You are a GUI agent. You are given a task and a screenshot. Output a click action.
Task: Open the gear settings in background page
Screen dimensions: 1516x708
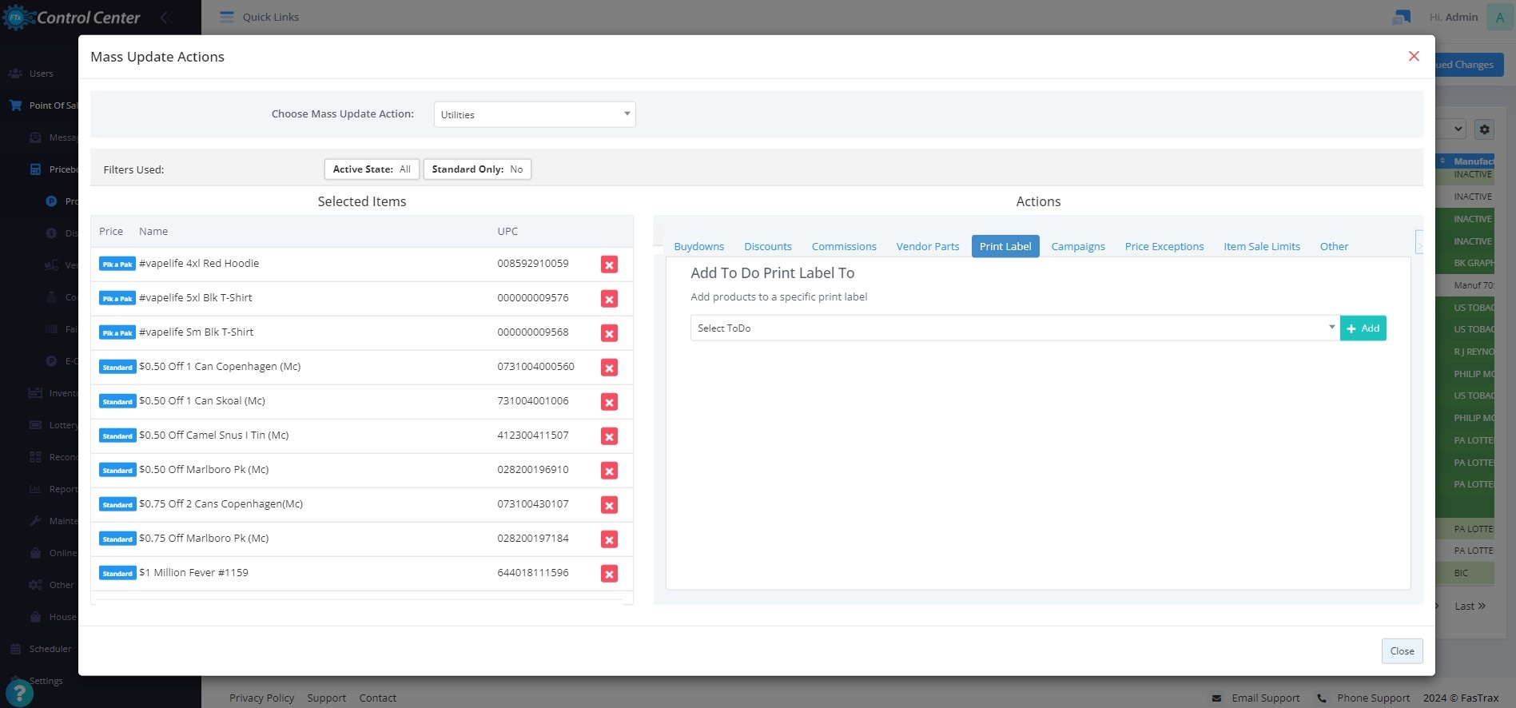[x=1484, y=129]
